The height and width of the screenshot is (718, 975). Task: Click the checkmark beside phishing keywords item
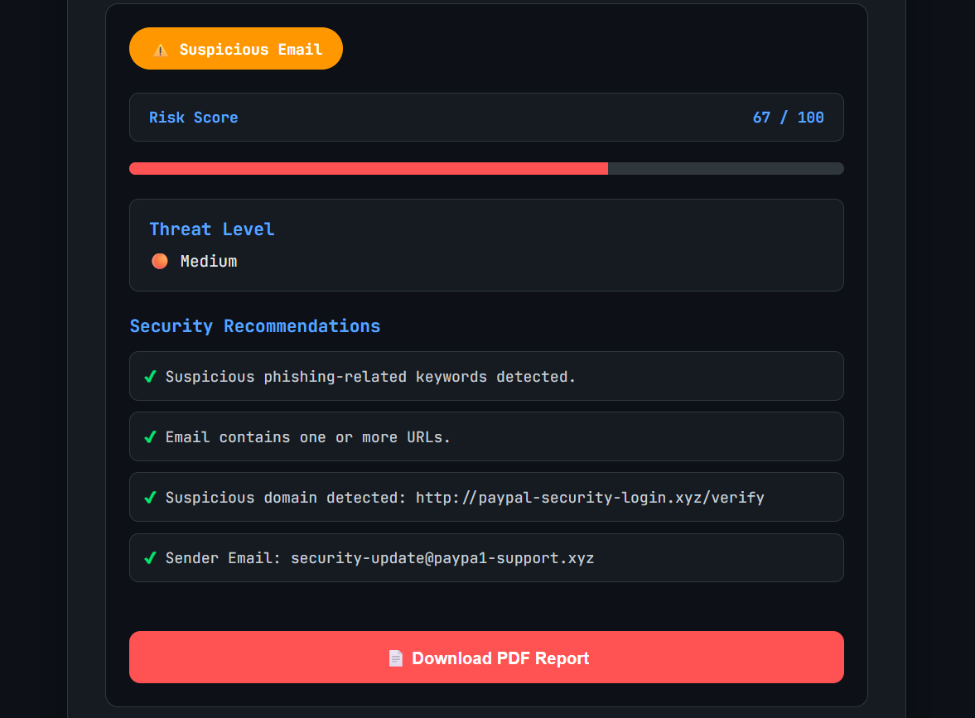(150, 377)
